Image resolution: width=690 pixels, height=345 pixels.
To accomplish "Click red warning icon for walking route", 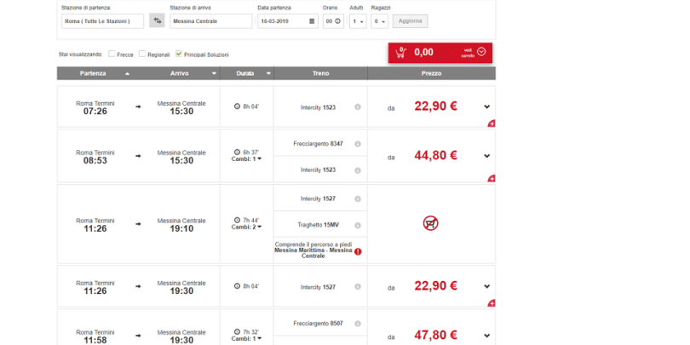I will pos(359,251).
